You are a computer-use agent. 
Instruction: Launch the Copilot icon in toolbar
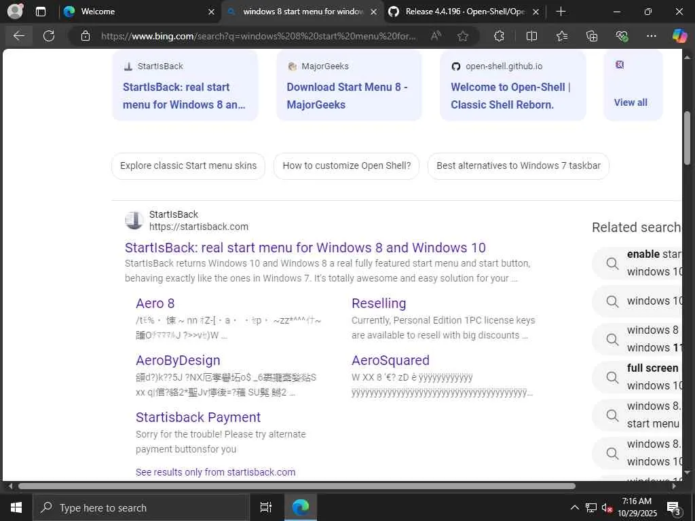click(x=679, y=36)
